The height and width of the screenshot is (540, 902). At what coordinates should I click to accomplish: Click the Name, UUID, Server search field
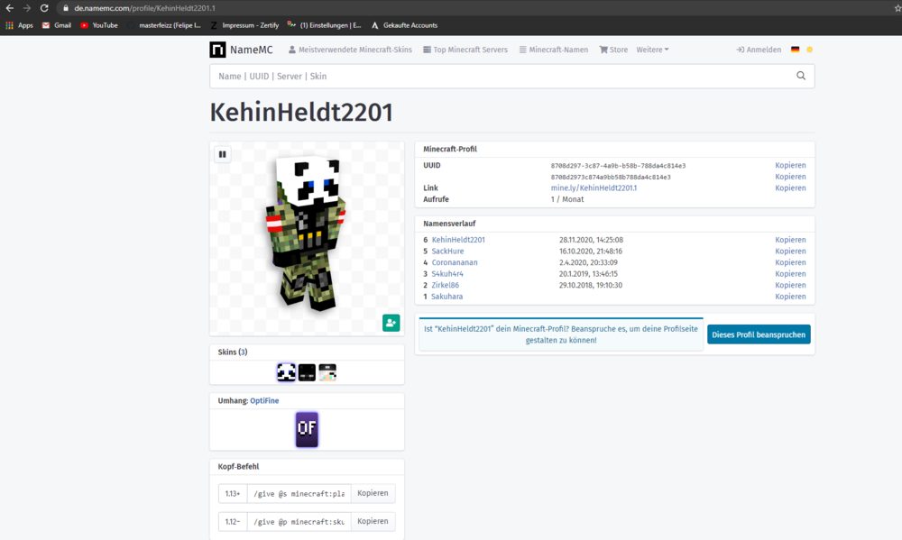(501, 77)
